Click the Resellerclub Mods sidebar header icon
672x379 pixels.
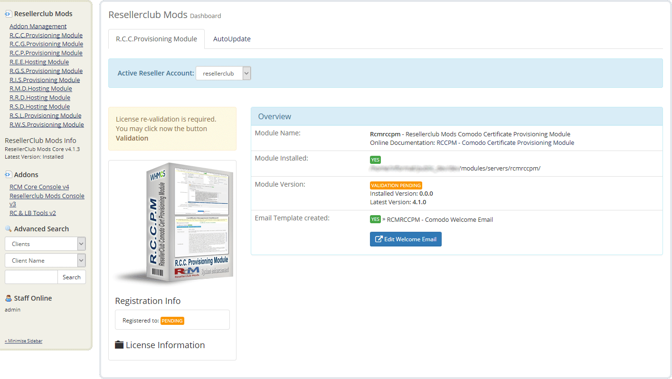[x=8, y=14]
